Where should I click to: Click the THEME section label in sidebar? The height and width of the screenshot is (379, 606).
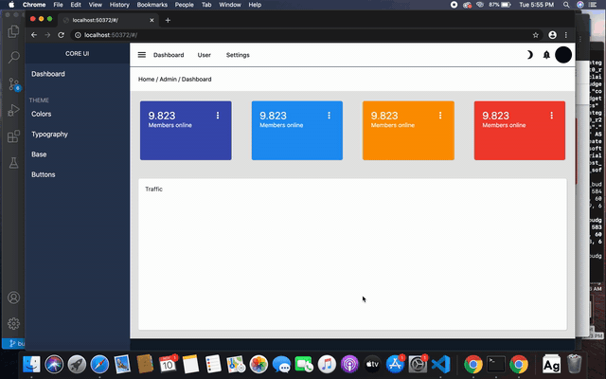tap(39, 100)
